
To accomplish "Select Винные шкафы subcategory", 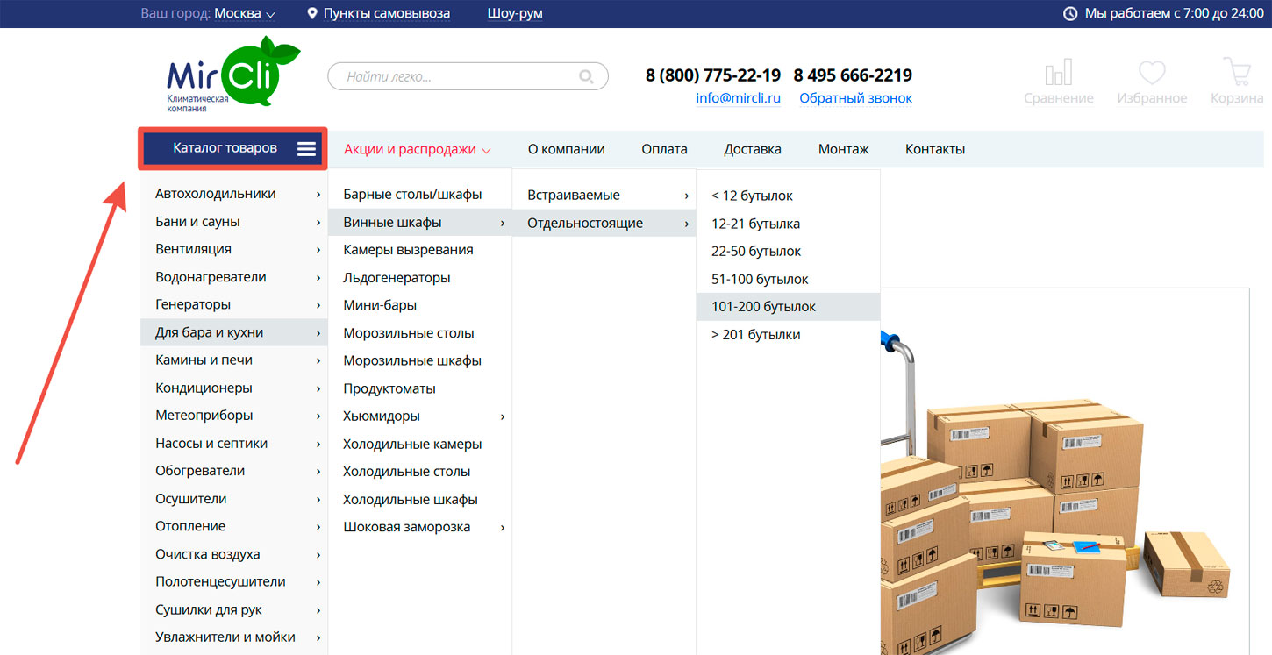I will [420, 223].
